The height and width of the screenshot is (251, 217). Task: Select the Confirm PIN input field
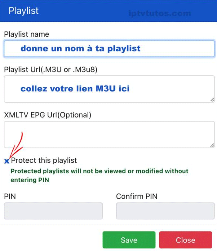point(165,211)
